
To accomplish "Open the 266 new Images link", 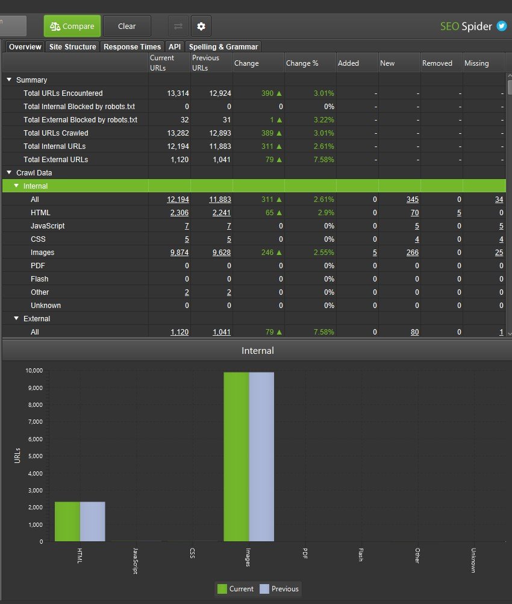I will pyautogui.click(x=412, y=253).
